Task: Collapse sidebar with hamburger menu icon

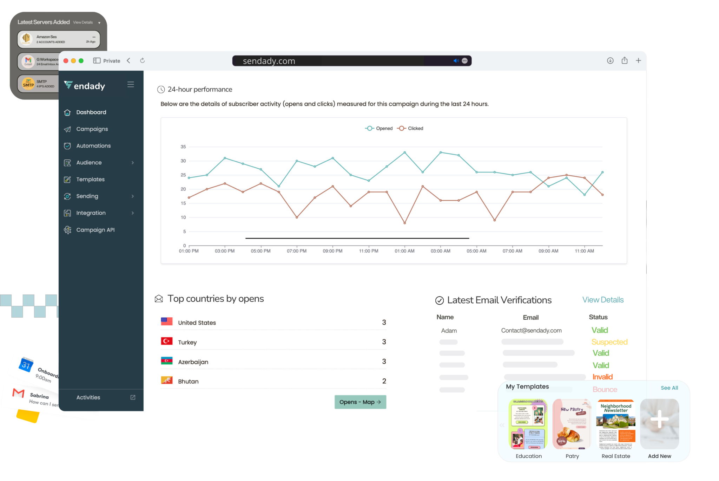Action: (x=131, y=84)
